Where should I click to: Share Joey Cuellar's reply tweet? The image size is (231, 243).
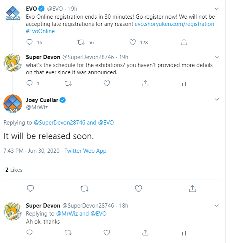(193, 189)
